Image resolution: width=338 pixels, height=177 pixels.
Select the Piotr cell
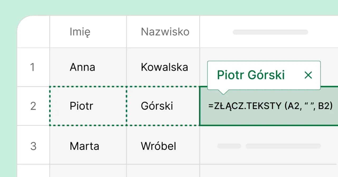[x=82, y=106]
